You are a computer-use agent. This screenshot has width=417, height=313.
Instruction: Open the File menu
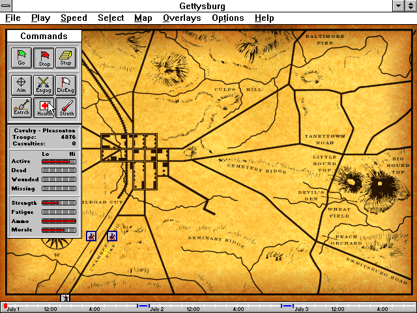tap(13, 18)
